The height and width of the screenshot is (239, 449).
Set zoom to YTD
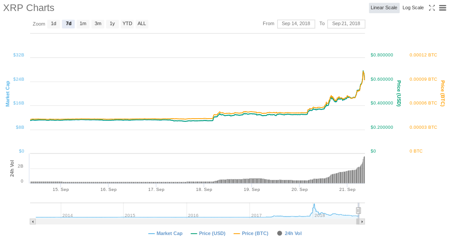click(127, 24)
